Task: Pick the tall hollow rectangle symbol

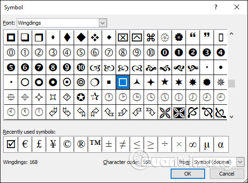Action: tap(220, 37)
